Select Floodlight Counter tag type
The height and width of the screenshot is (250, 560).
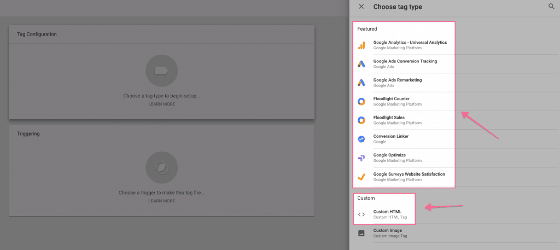453,101
